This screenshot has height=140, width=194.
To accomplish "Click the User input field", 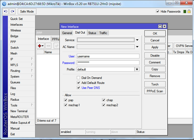I will click(108, 56).
